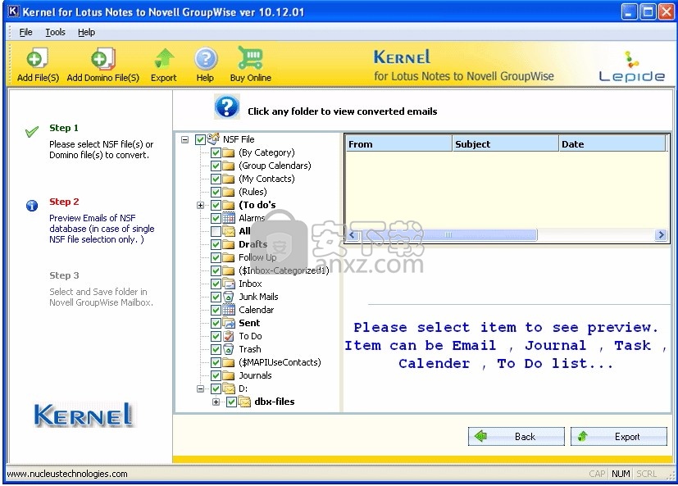Click the Drafts folder icon
The height and width of the screenshot is (486, 678).
click(x=228, y=244)
